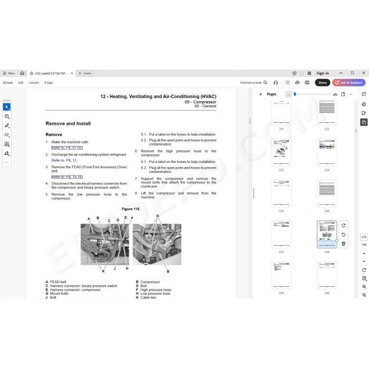
Task: Select the freehand draw tool
Action: tap(7, 135)
